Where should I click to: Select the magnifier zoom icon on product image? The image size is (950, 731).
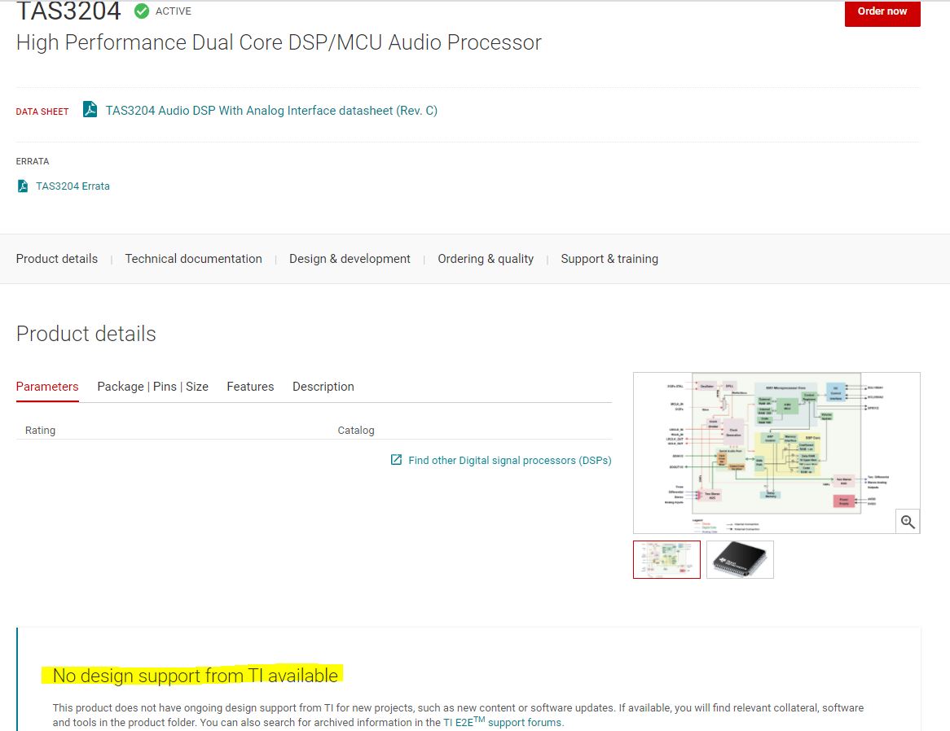tap(908, 521)
